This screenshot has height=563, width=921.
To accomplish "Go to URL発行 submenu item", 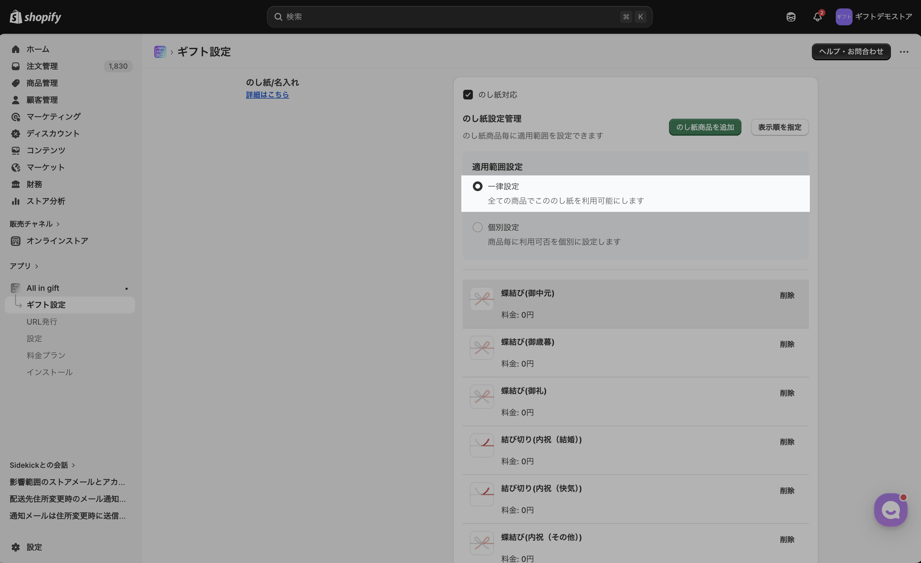I will coord(42,322).
